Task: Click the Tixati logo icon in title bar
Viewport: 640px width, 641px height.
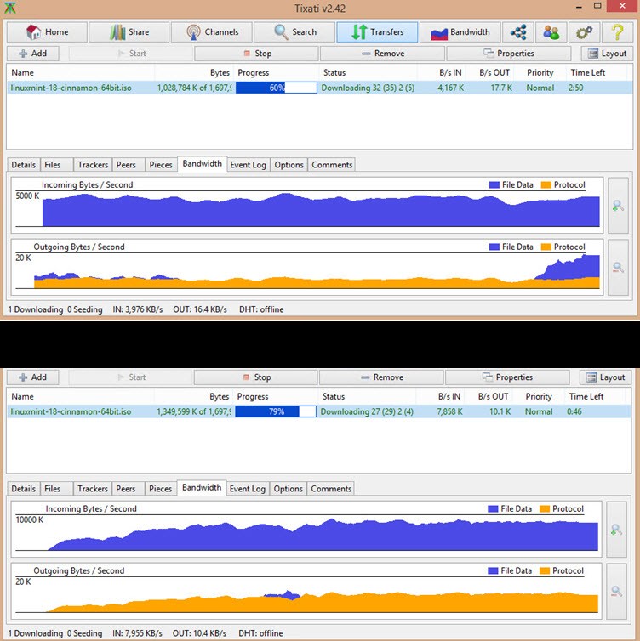Action: click(x=10, y=8)
